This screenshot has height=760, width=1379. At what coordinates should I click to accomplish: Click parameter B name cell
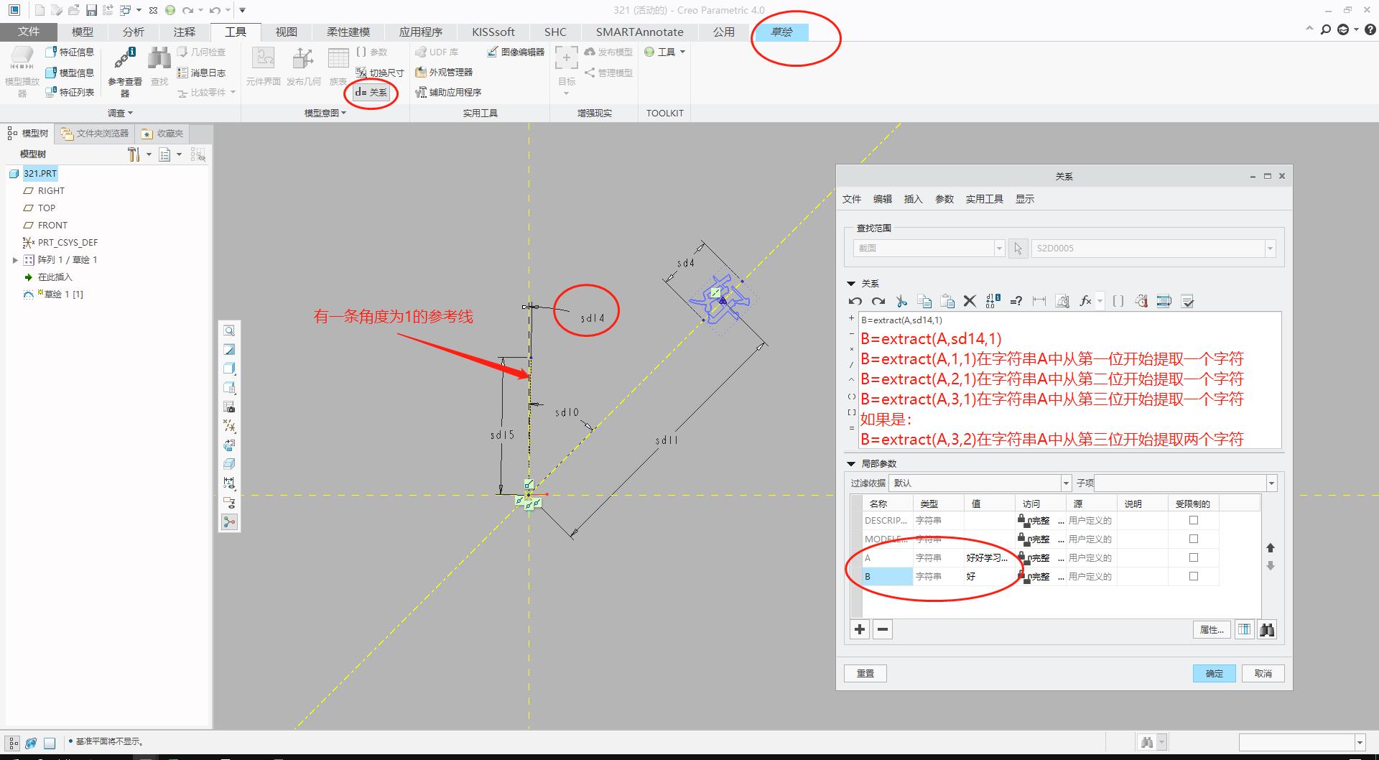[x=888, y=576]
